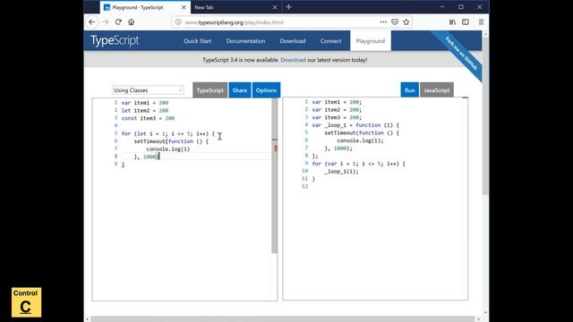Click 'const item3 = 200' line in editor
573x322 pixels.
(148, 118)
